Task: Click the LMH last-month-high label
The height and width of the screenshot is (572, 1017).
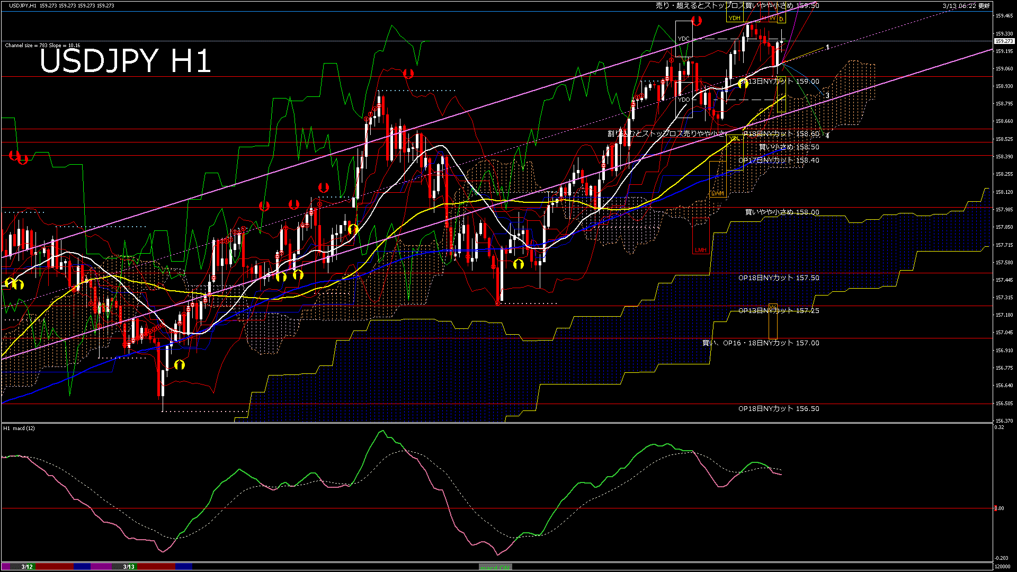Action: pyautogui.click(x=700, y=250)
